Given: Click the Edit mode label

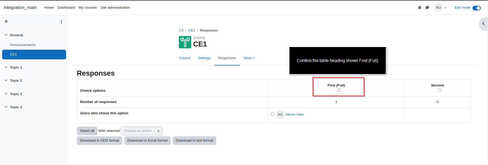Looking at the screenshot, I should 462,8.
